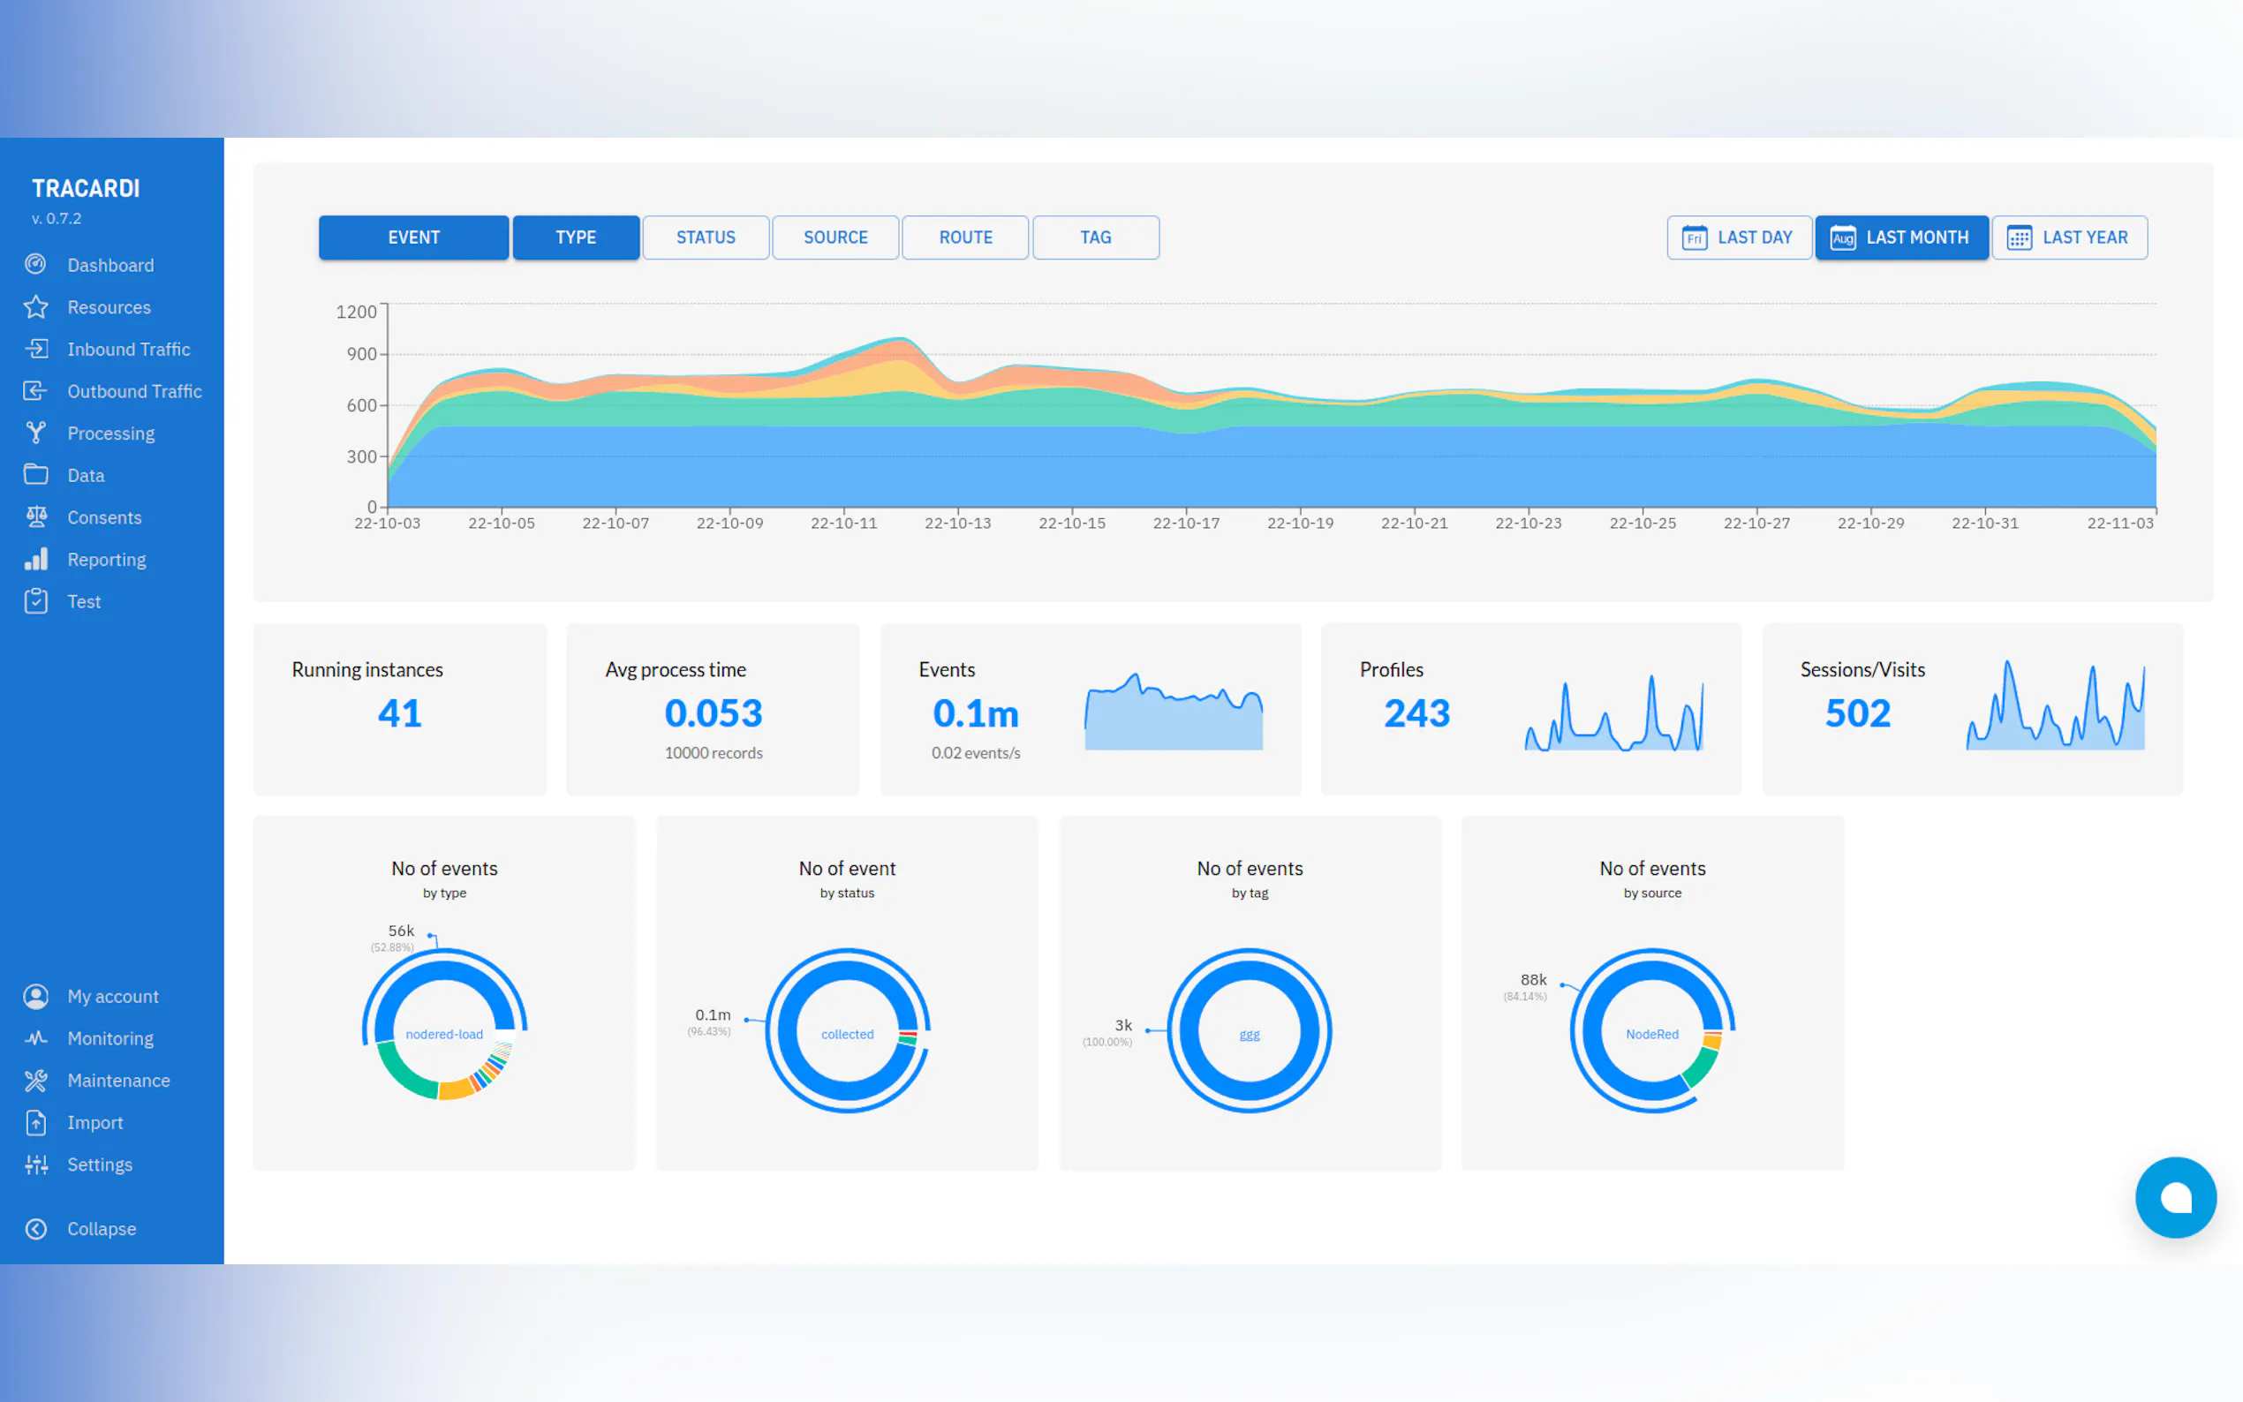Image resolution: width=2243 pixels, height=1402 pixels.
Task: Switch chart grouping to STATUS tab
Action: (706, 237)
